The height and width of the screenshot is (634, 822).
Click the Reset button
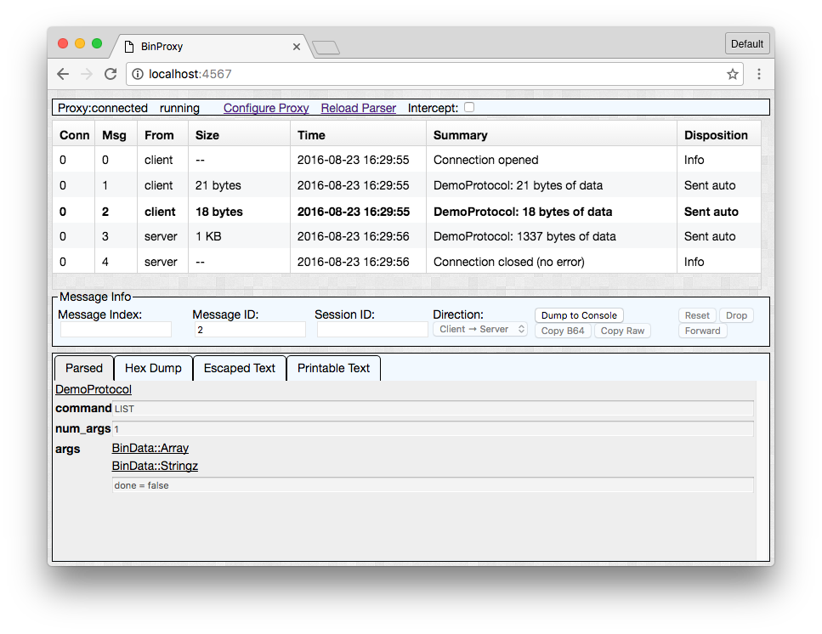coord(697,315)
